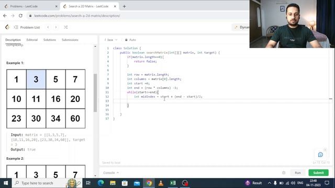
Task: Click the description scroll-up arrow
Action: coord(95,46)
